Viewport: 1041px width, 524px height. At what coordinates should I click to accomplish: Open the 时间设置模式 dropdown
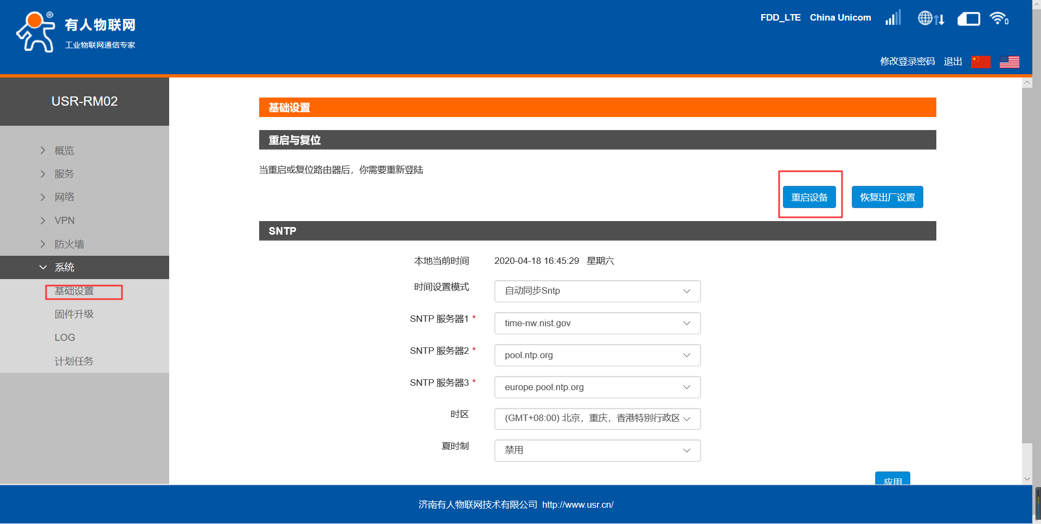coord(597,291)
